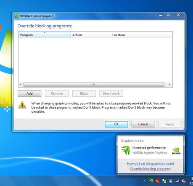The height and width of the screenshot is (186, 193).
Task: Select 'Increased performance' graphics mode text
Action: [x=149, y=148]
